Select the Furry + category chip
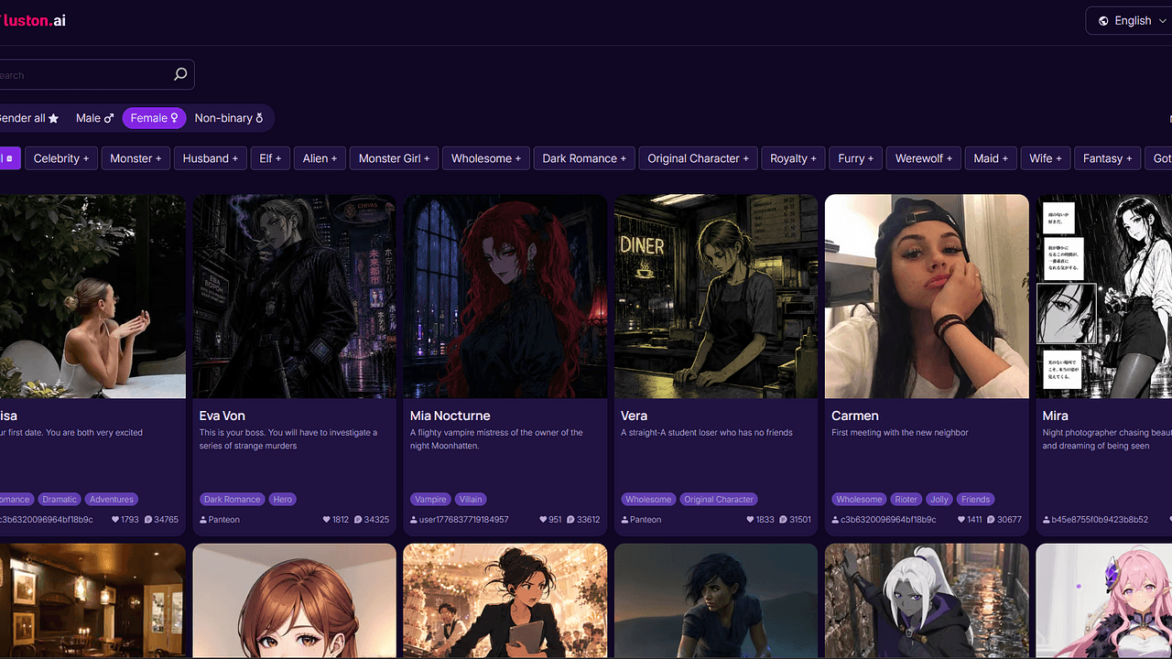Screen dimensions: 1172x659 pos(856,158)
